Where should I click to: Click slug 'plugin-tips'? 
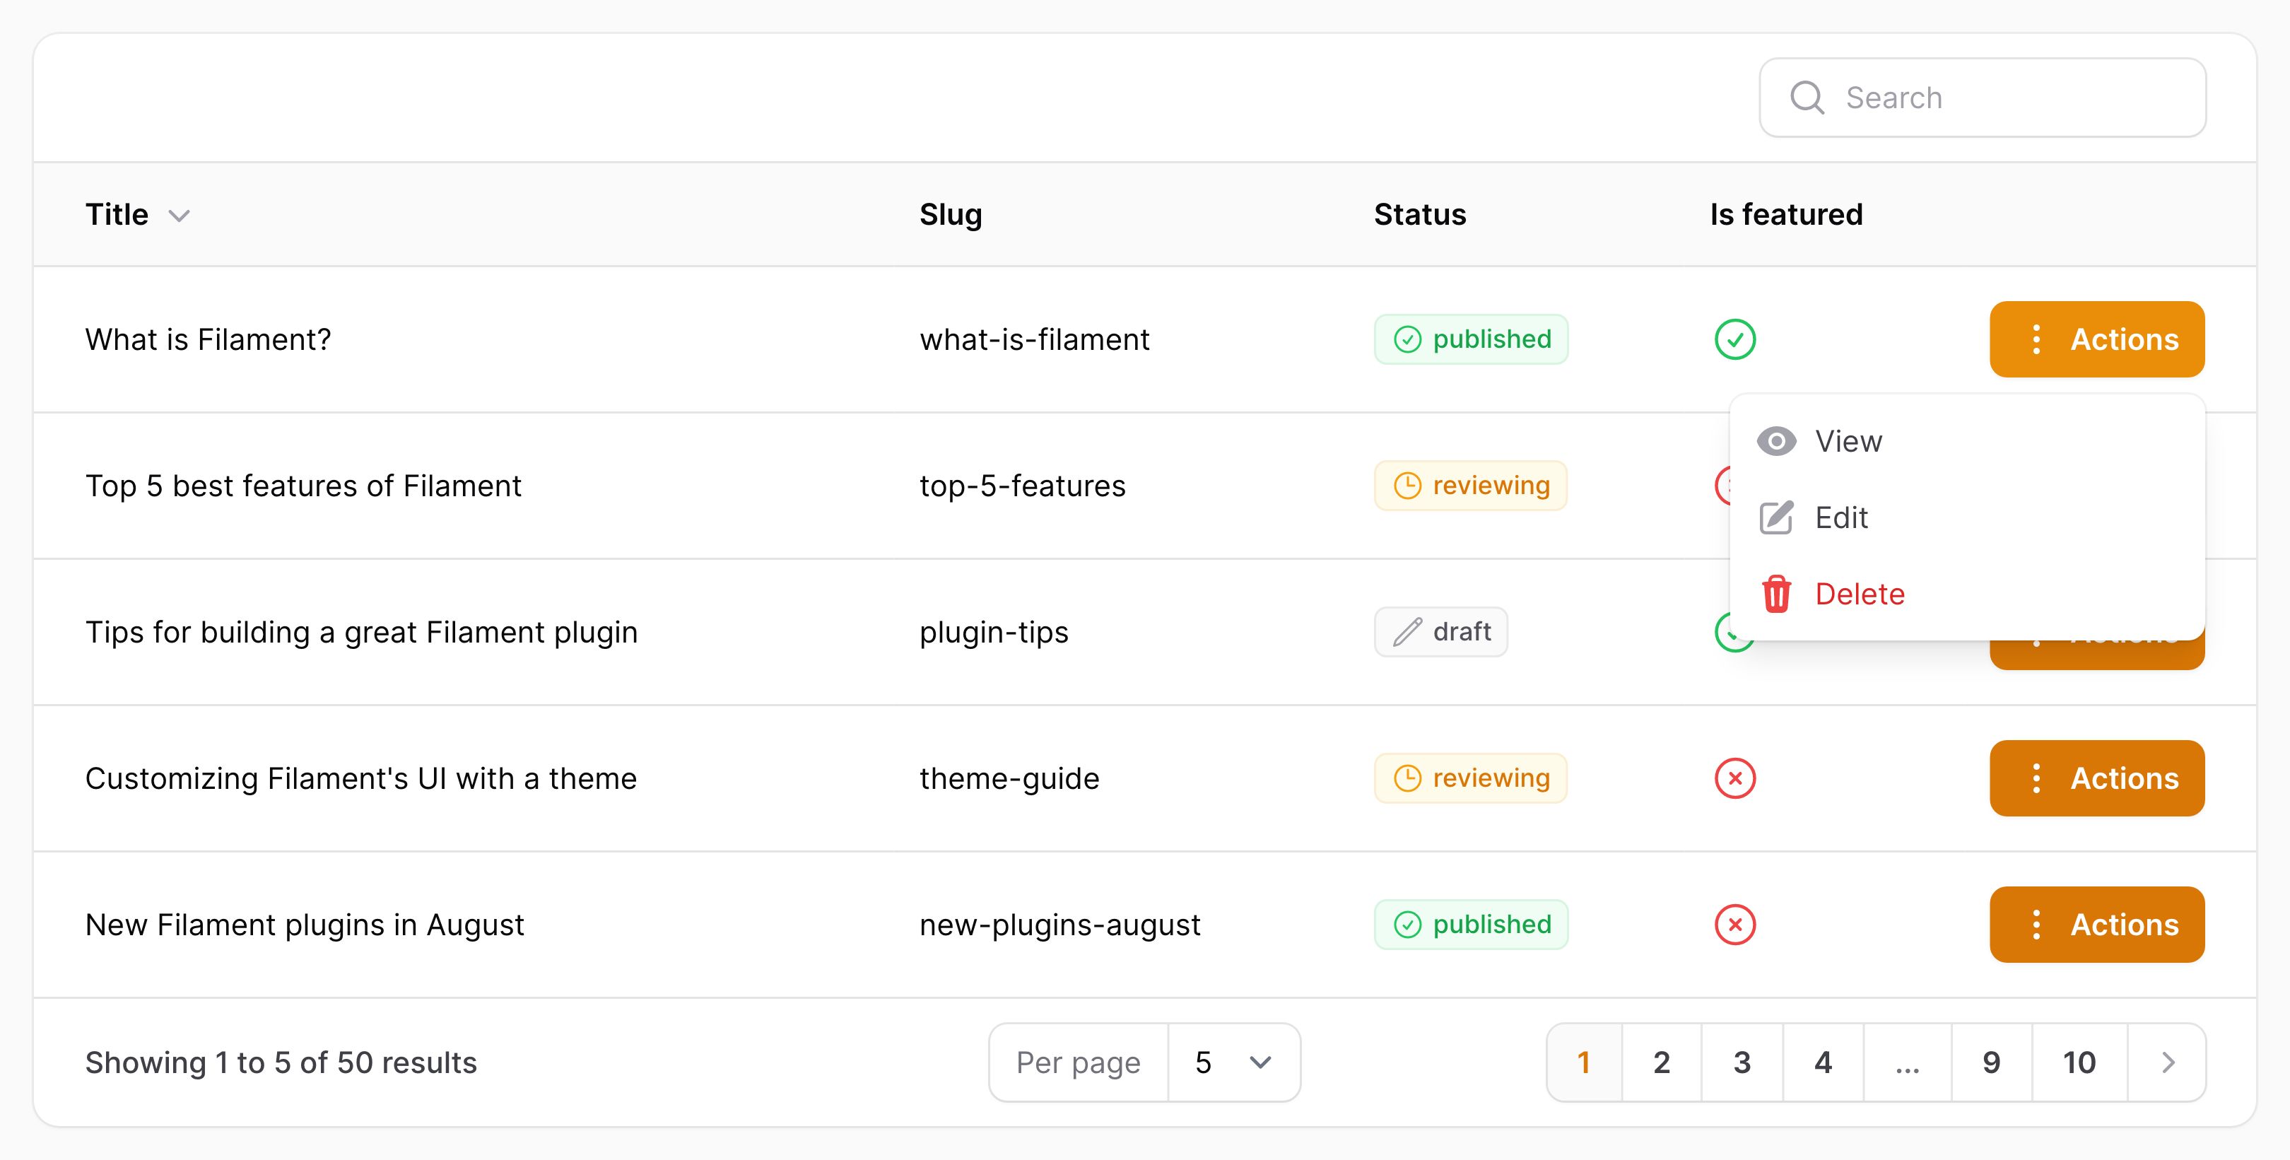coord(994,632)
